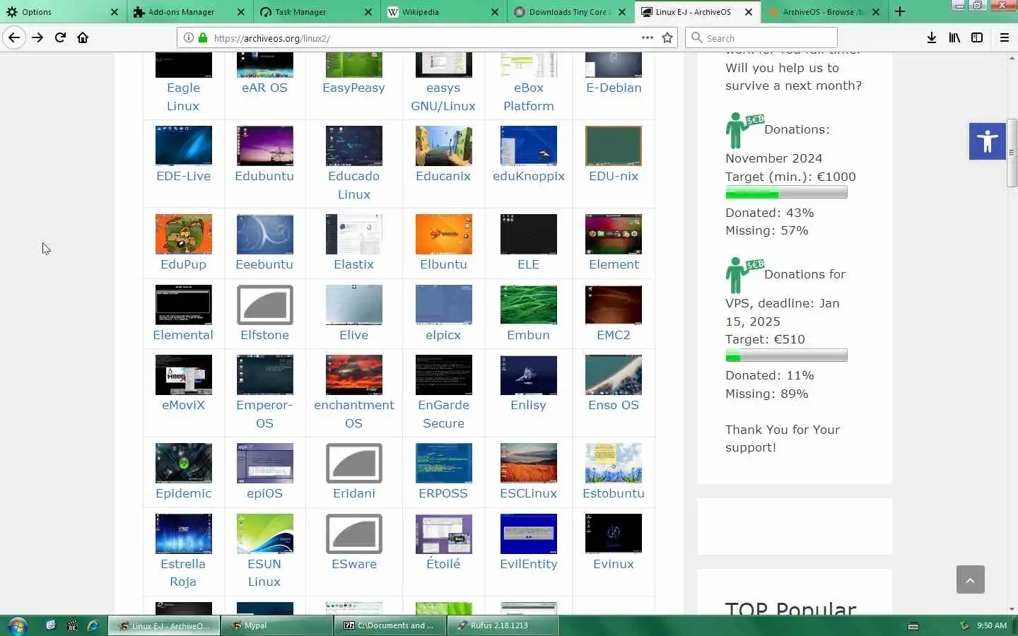The width and height of the screenshot is (1018, 636).
Task: Open the Edubuntu link
Action: click(264, 176)
